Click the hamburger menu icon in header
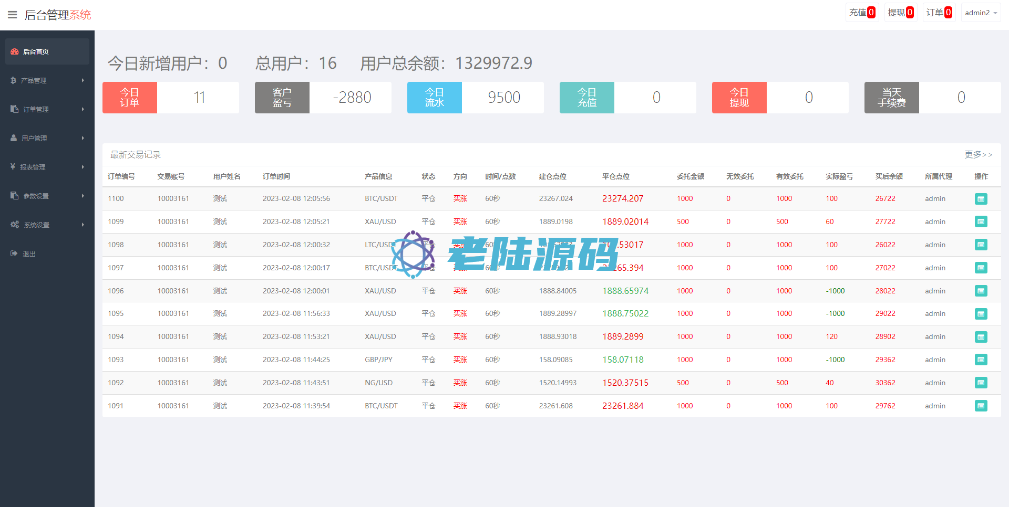1009x507 pixels. pos(12,15)
